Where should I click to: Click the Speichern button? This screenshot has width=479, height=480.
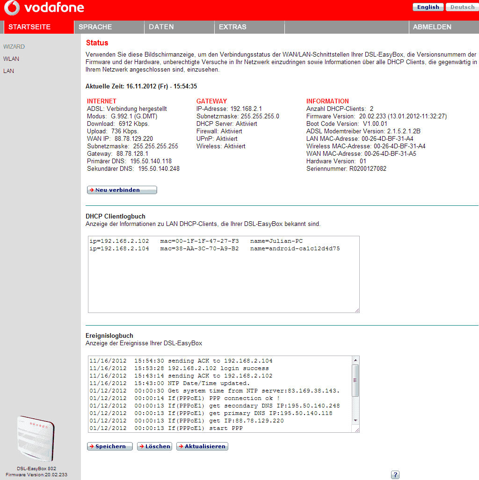point(109,446)
